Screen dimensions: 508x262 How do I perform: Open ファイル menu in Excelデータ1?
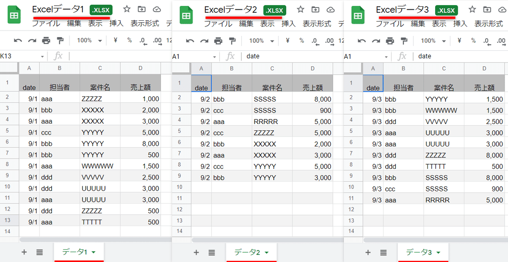pyautogui.click(x=46, y=24)
